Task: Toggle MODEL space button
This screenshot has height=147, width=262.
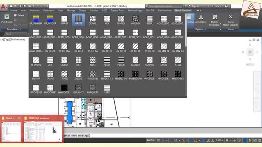Action: pos(151,140)
